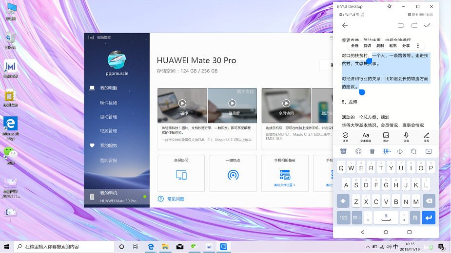451x253 pixels.
Task: Tap the Q key on the phone keyboard
Action: 341,167
